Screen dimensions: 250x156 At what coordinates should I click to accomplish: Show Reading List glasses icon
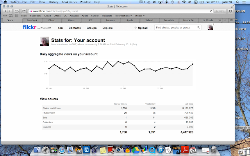click(x=5, y=16)
